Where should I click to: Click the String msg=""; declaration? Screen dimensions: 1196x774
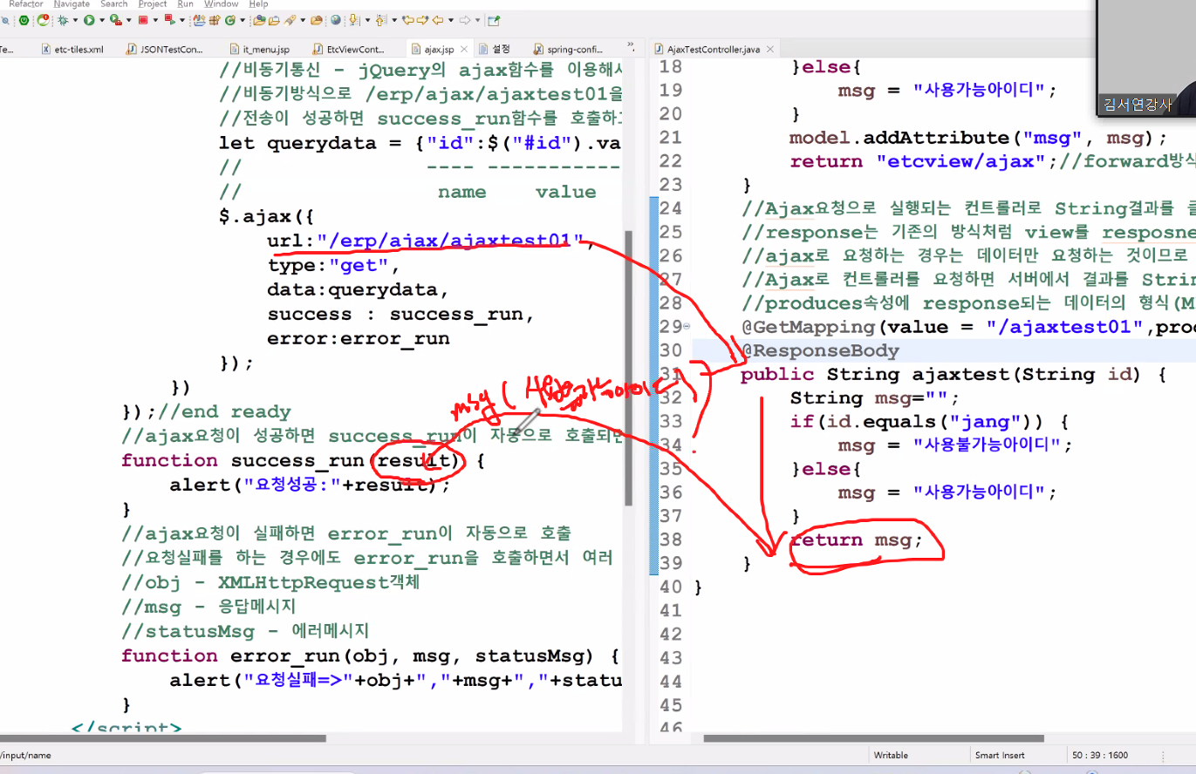pyautogui.click(x=874, y=397)
